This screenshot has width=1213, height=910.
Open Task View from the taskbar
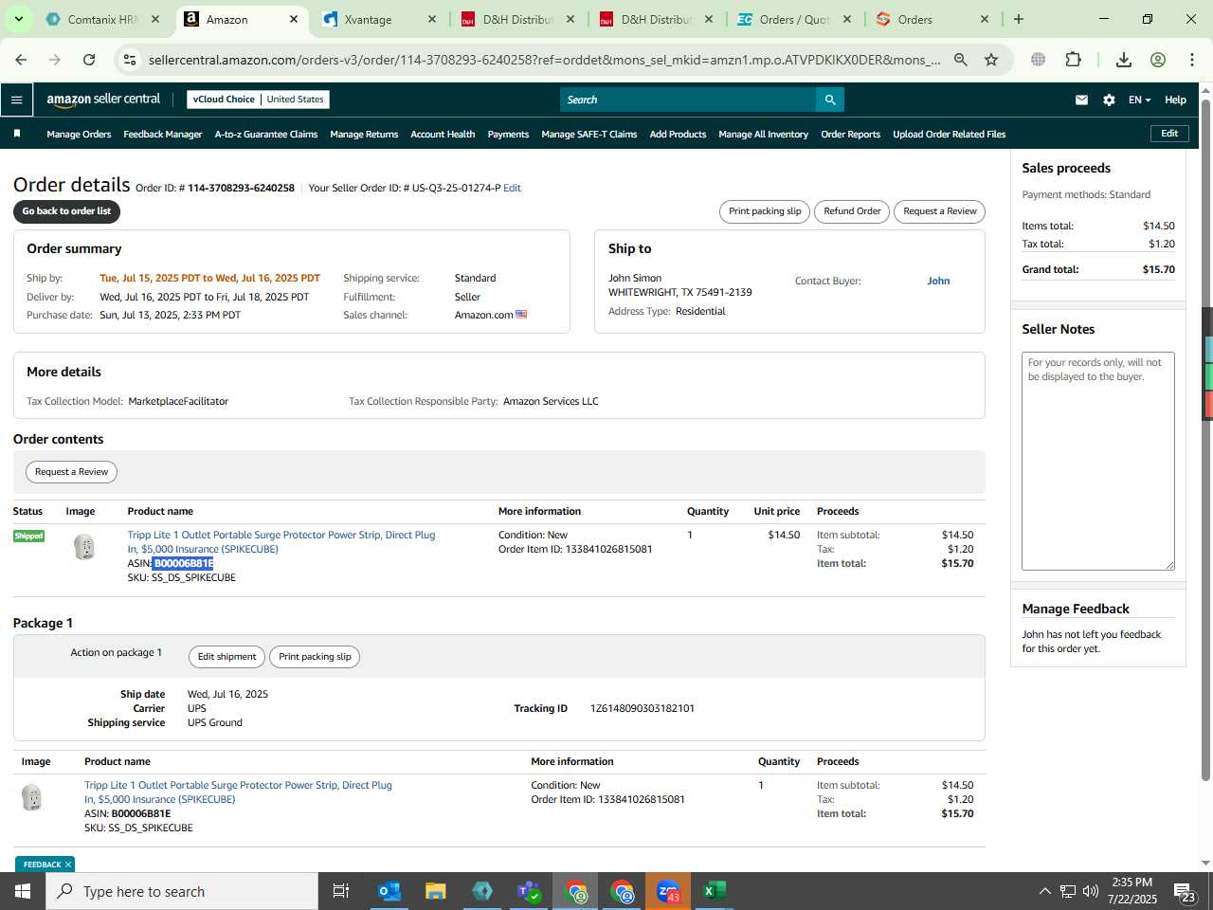click(341, 891)
